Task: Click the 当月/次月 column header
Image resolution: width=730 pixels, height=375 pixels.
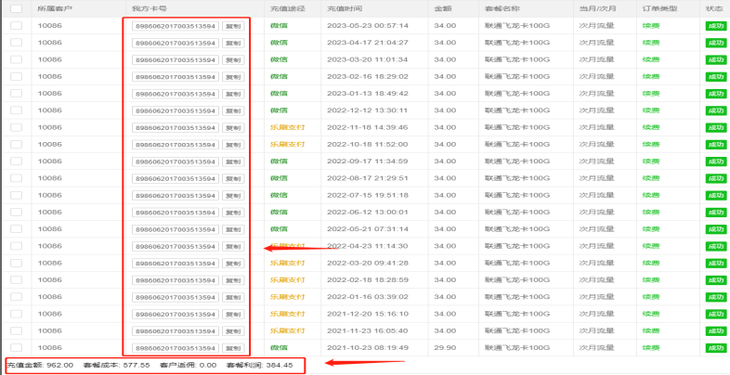Action: click(598, 8)
